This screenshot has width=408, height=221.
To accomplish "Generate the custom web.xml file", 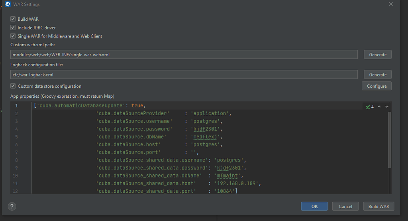I will tap(378, 55).
